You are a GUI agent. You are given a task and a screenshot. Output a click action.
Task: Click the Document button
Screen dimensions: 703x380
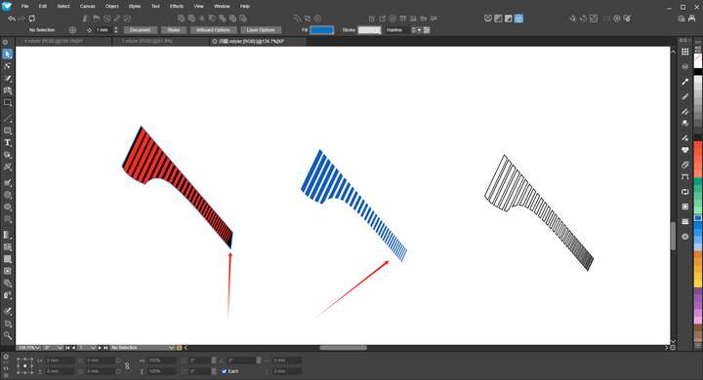click(x=140, y=30)
